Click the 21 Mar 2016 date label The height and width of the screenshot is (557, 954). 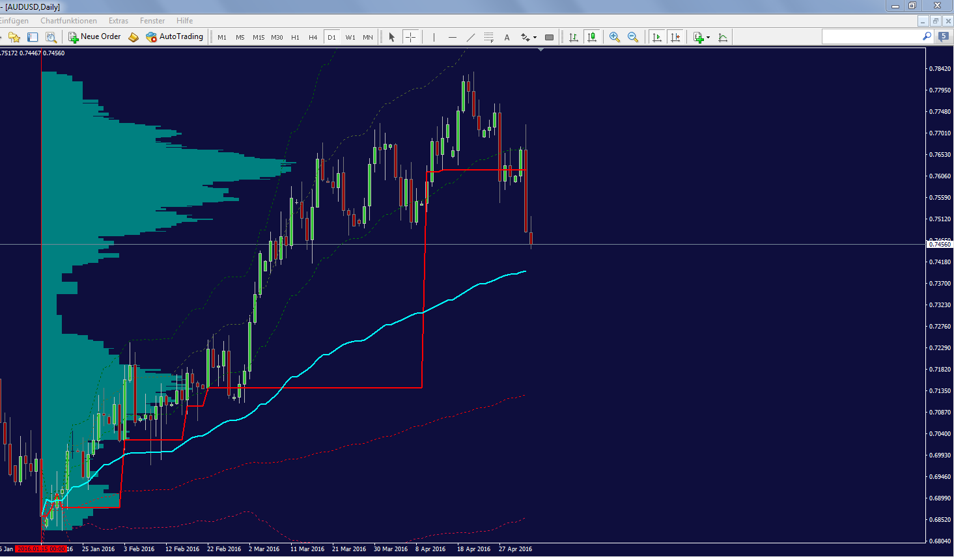[x=349, y=549]
